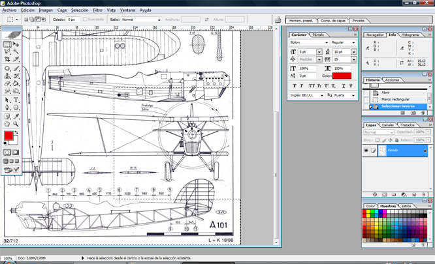Toggle the Suavizado checkbox
435x264 pixels.
[x=85, y=20]
